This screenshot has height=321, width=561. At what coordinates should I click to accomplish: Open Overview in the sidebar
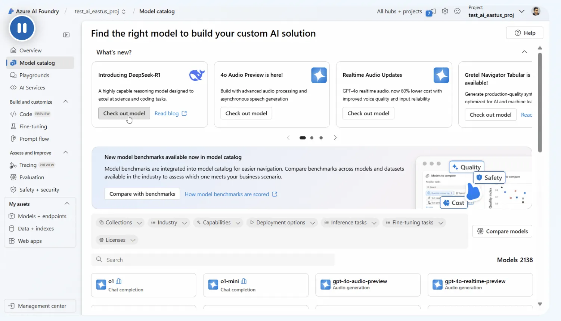(30, 51)
